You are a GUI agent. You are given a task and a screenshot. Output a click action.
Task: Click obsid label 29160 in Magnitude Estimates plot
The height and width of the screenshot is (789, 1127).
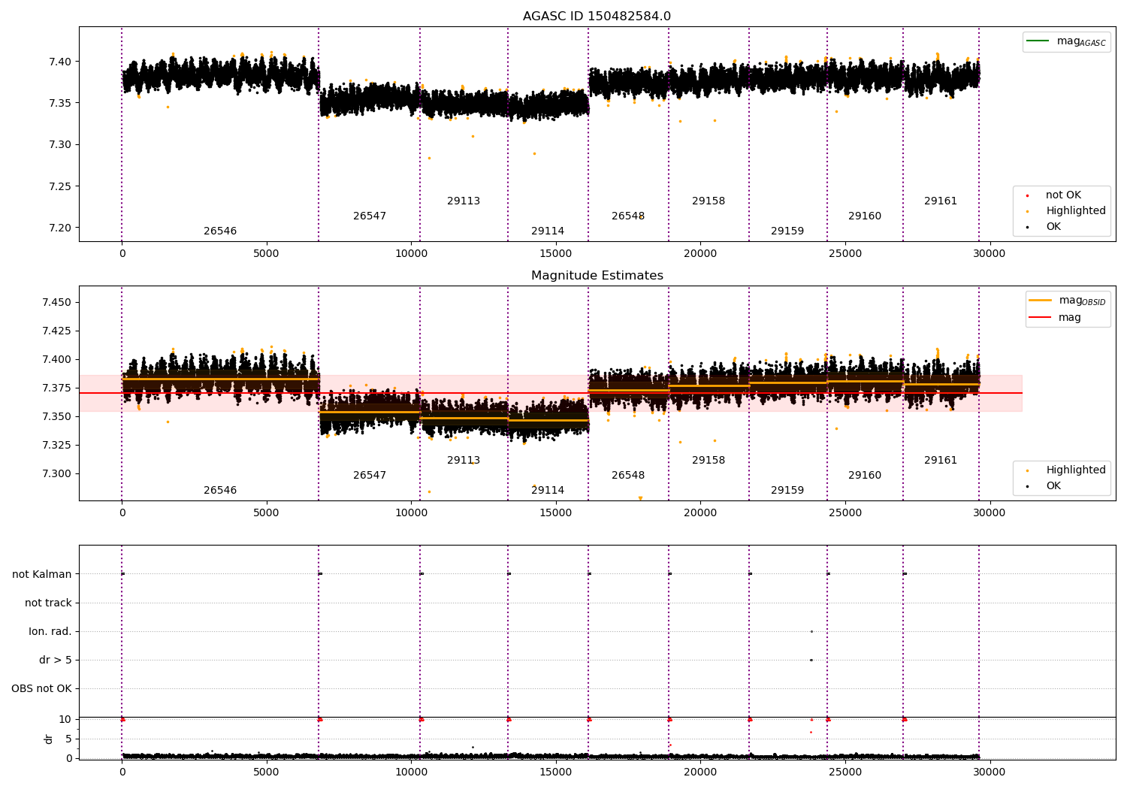point(865,476)
